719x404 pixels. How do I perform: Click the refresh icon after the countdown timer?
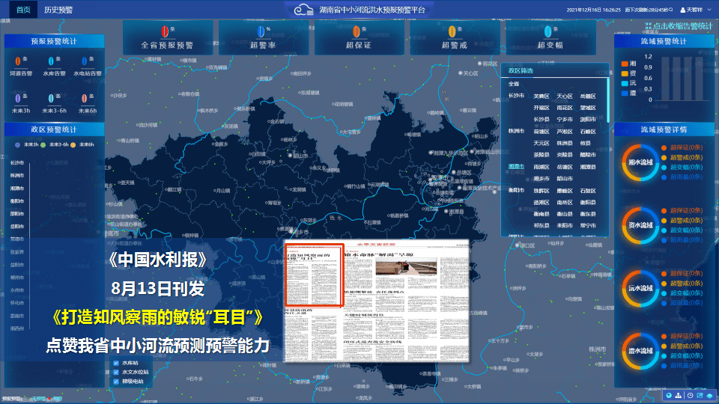(x=670, y=10)
